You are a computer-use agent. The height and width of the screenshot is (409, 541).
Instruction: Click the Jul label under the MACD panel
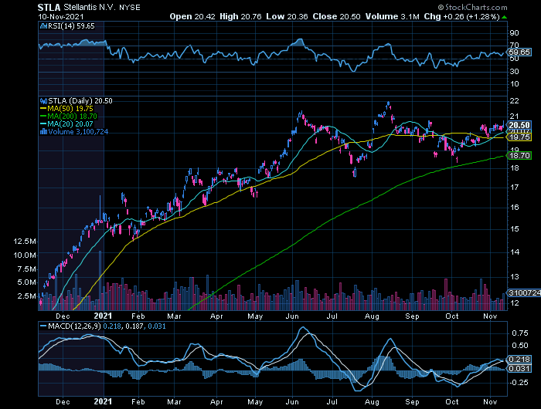(x=332, y=402)
